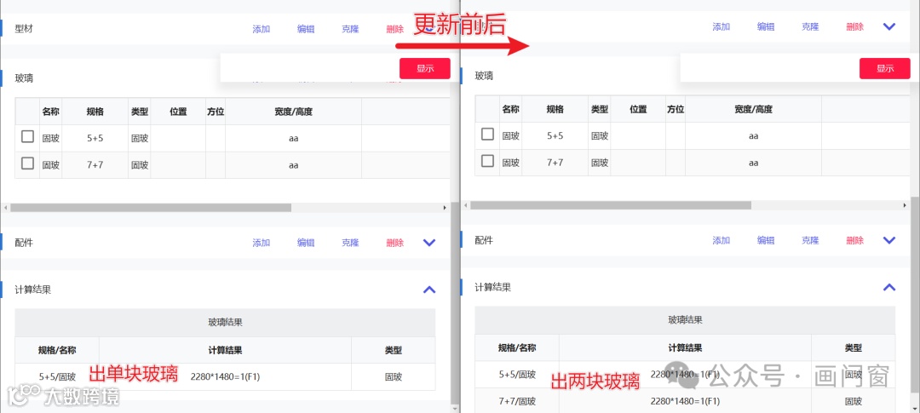Click the 玻璃 section title in right pane

pyautogui.click(x=484, y=76)
